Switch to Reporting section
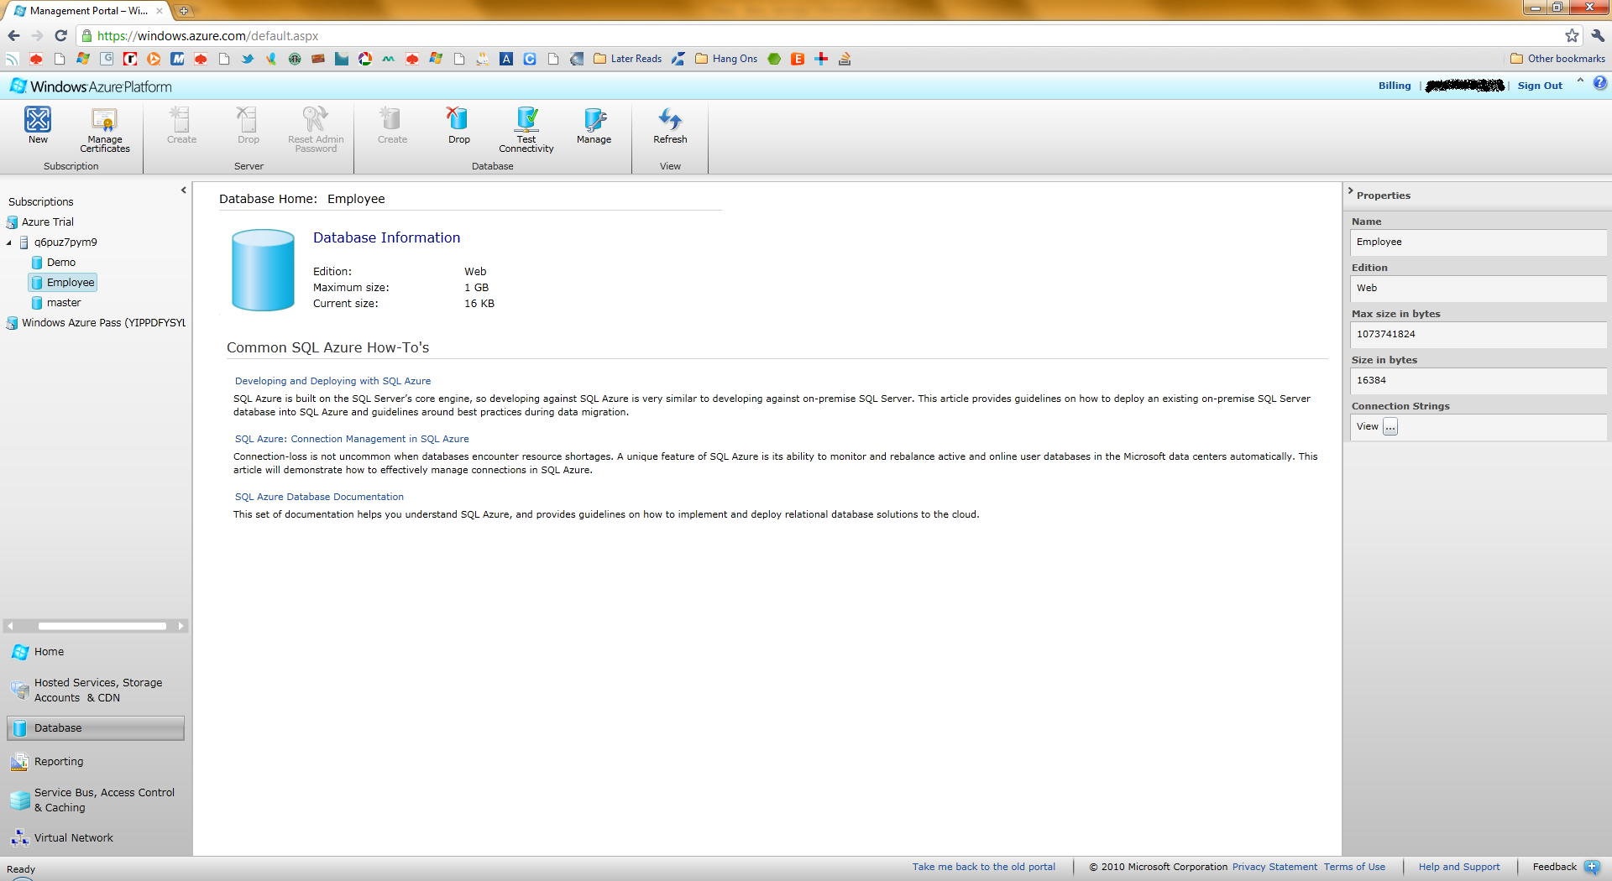Screen dimensions: 1612x881 (59, 762)
